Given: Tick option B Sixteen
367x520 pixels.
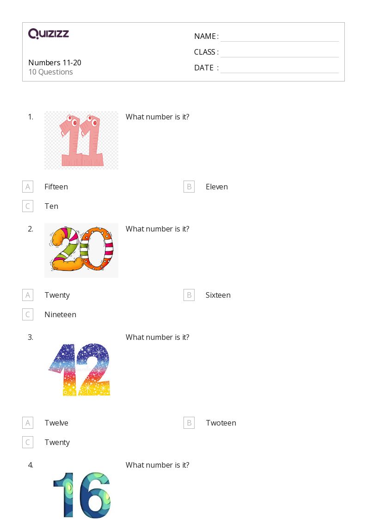Looking at the screenshot, I should pyautogui.click(x=189, y=295).
